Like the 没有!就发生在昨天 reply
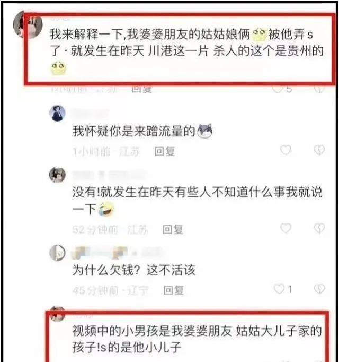This screenshot has width=339, height=362. pos(286,228)
